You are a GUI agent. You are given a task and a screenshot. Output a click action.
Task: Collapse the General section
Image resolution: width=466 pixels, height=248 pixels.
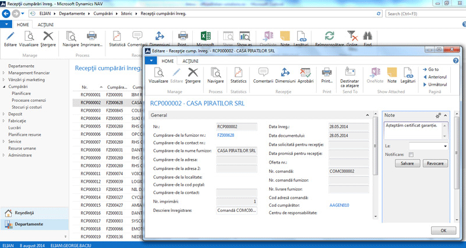(368, 115)
